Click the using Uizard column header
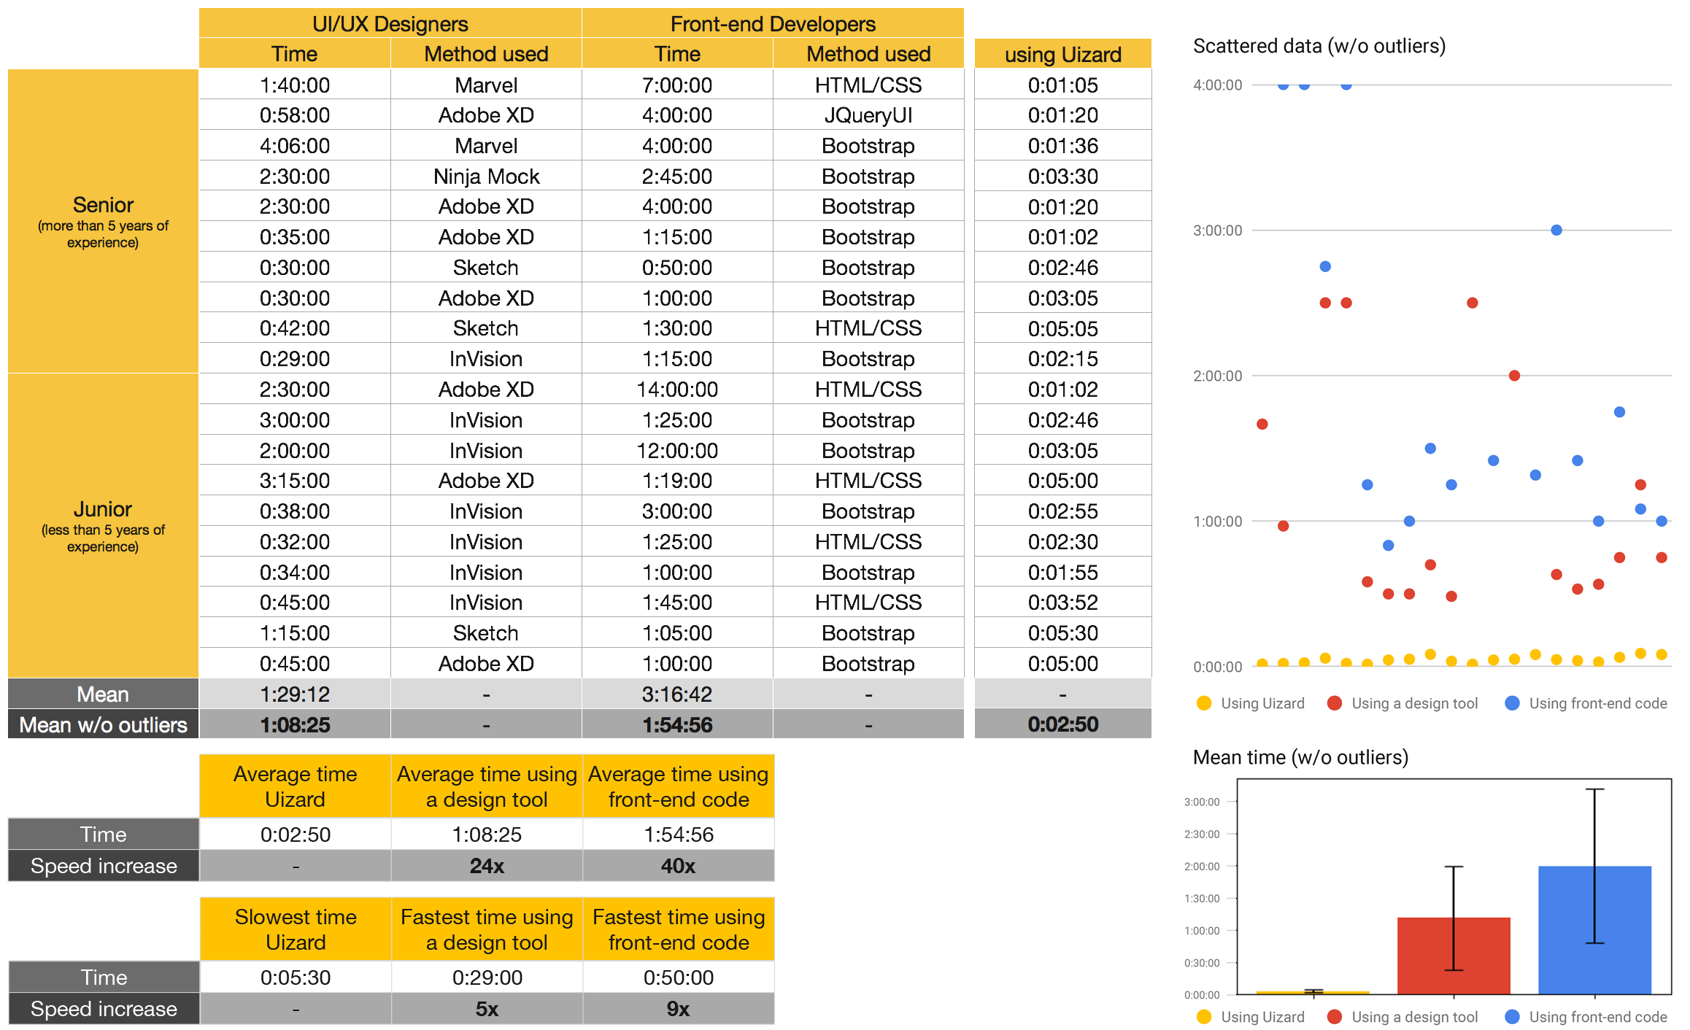Viewport: 1690px width, 1030px height. click(x=1062, y=54)
